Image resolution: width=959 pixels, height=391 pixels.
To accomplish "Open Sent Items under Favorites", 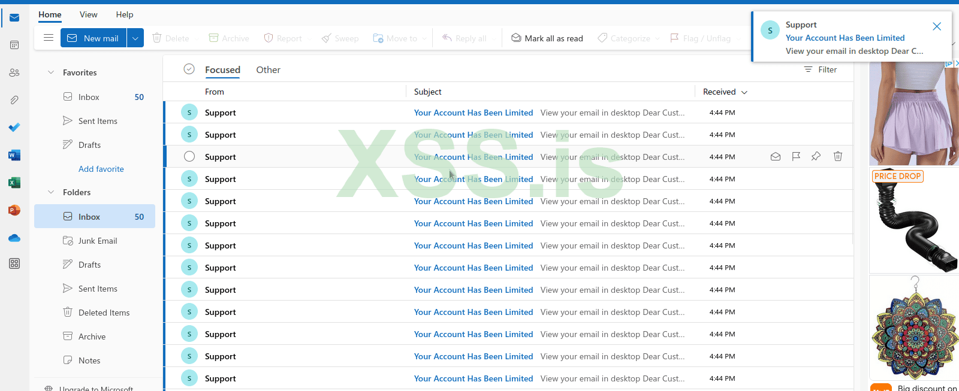I will 95,121.
